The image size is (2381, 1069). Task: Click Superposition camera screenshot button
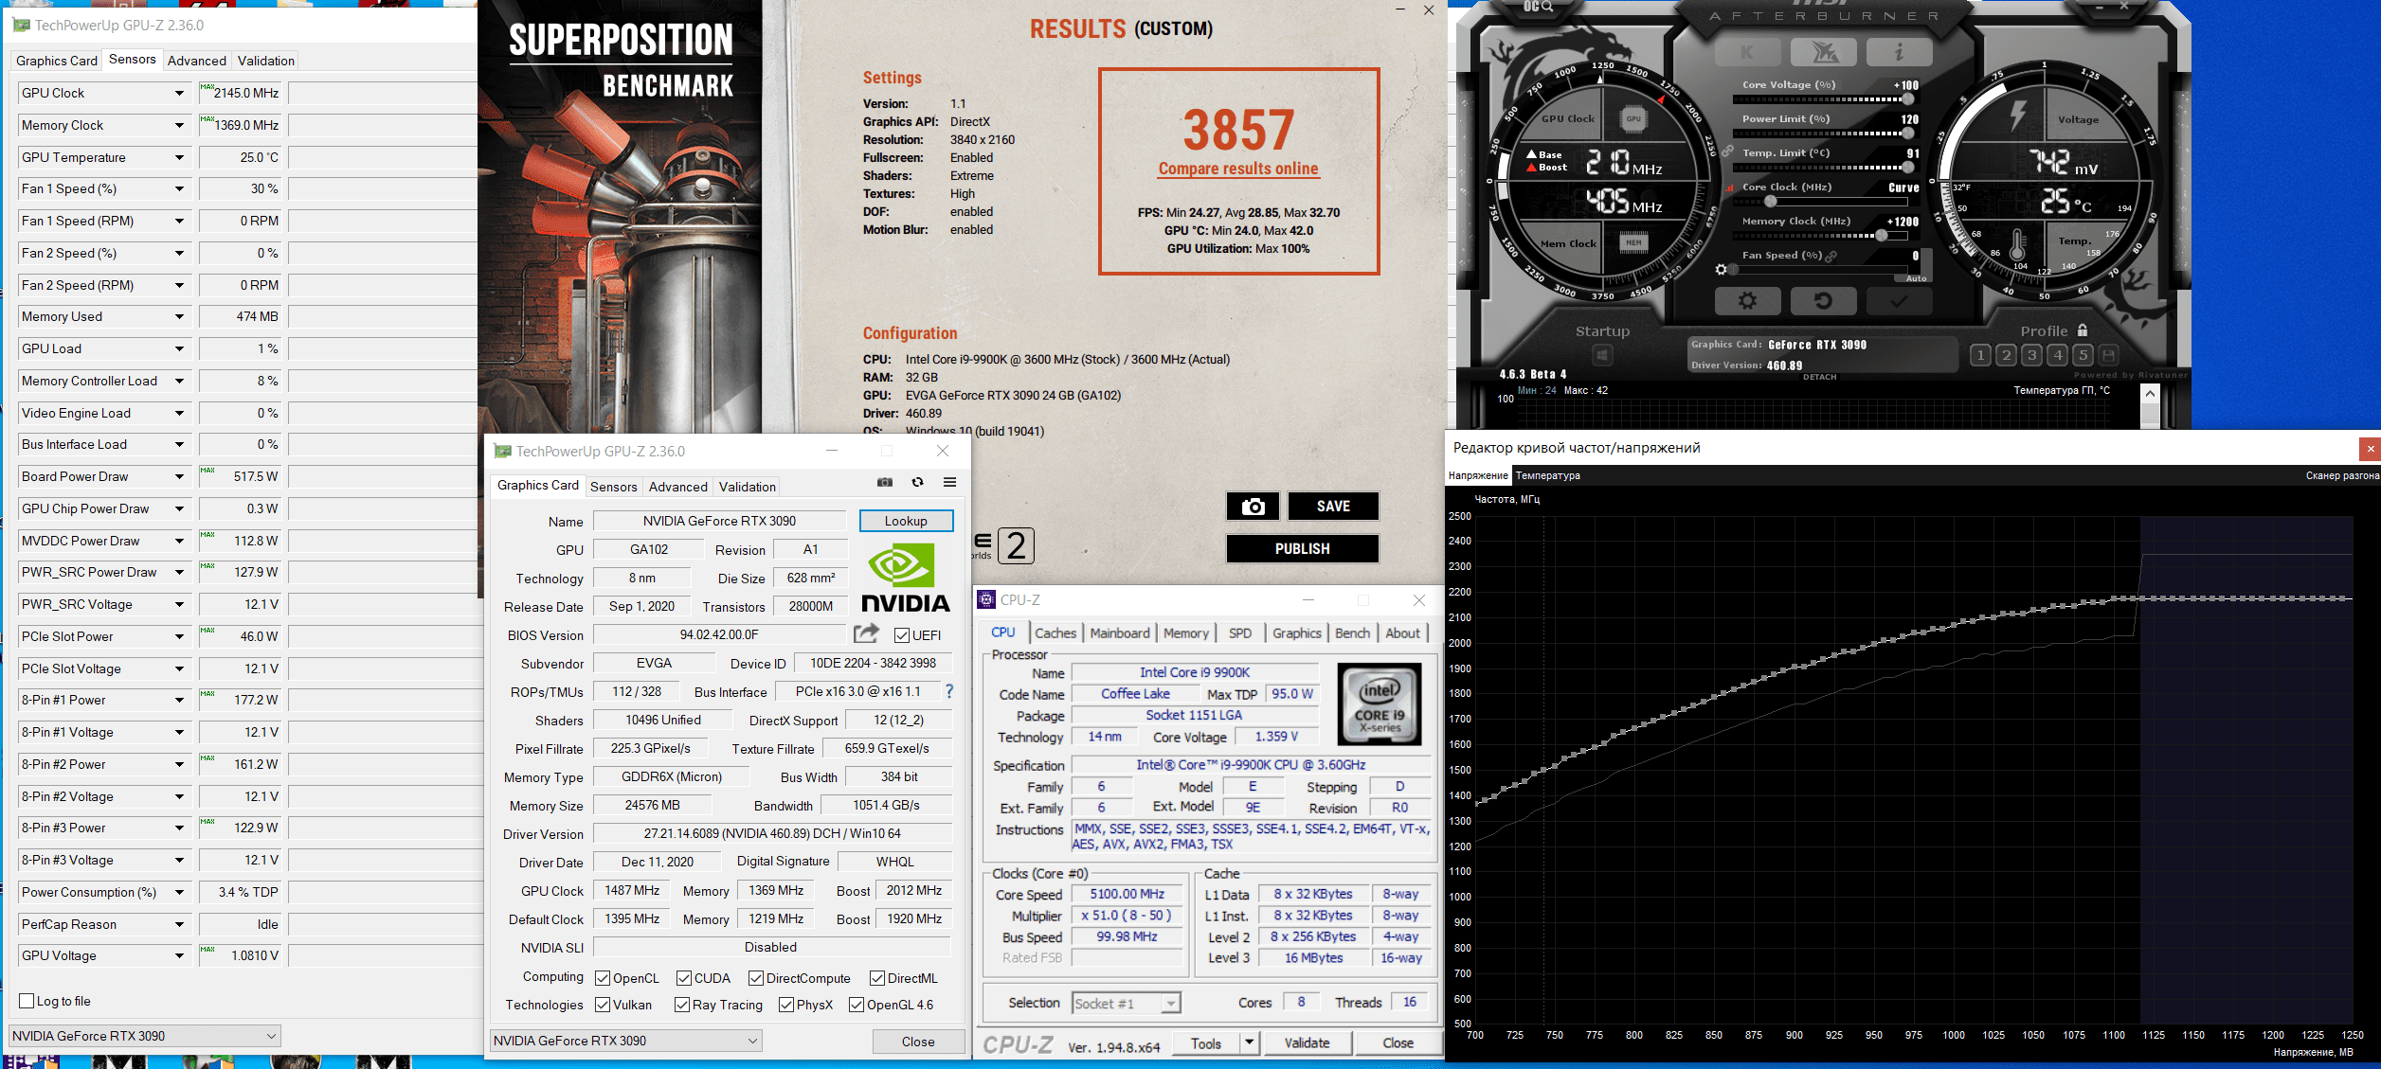pyautogui.click(x=1253, y=507)
